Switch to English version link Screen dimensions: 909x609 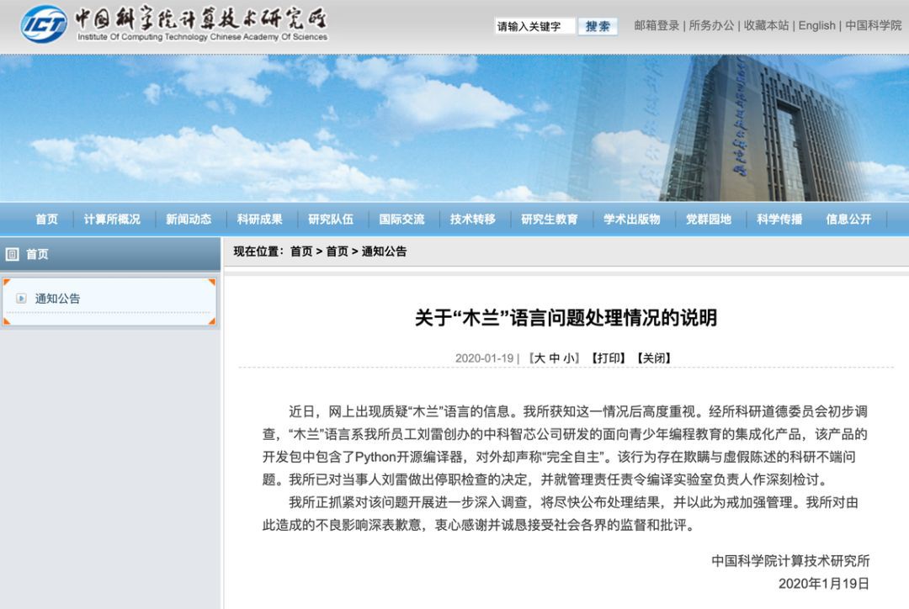pos(816,25)
